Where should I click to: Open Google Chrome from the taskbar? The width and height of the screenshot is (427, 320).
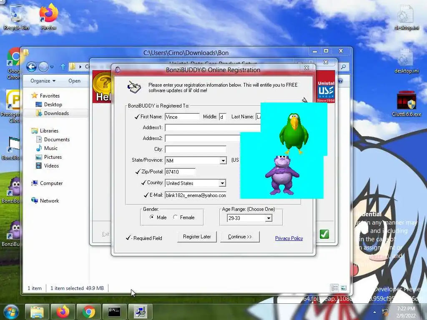coord(88,312)
